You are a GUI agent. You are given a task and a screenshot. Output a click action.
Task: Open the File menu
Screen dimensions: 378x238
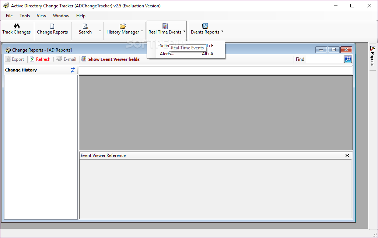9,16
